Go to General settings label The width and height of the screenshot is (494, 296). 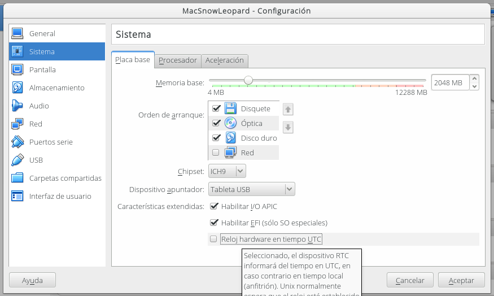pos(42,33)
